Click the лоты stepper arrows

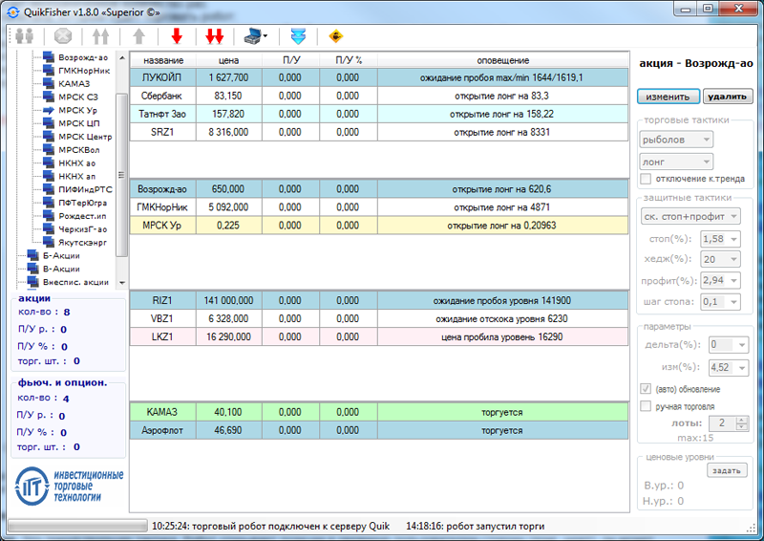(x=742, y=422)
